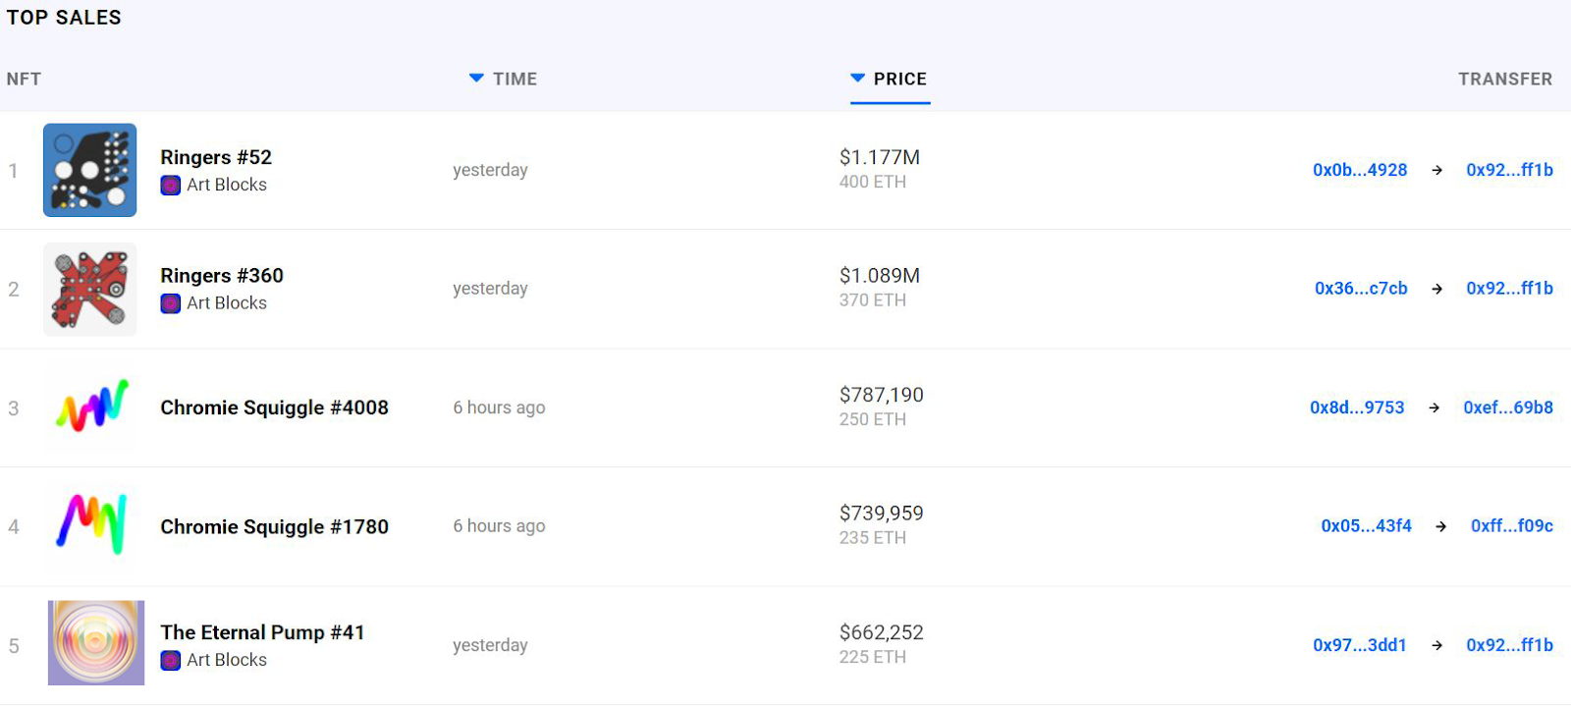Open The Eternal Pump #41 title link
1571x706 pixels.
point(262,632)
